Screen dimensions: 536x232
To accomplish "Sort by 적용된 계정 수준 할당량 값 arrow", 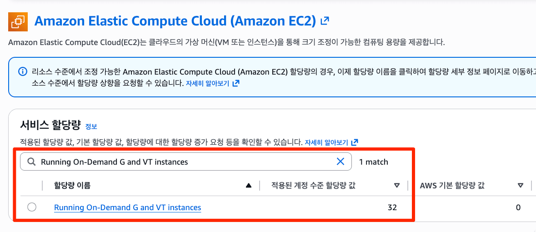I will click(396, 185).
